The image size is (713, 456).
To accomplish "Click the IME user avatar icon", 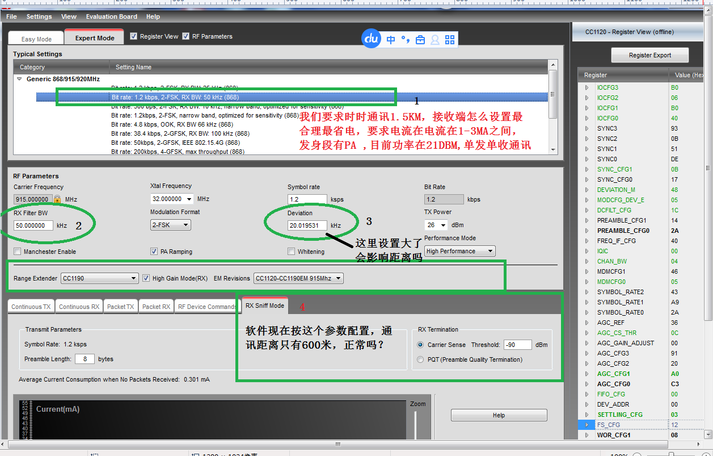I will click(x=435, y=40).
